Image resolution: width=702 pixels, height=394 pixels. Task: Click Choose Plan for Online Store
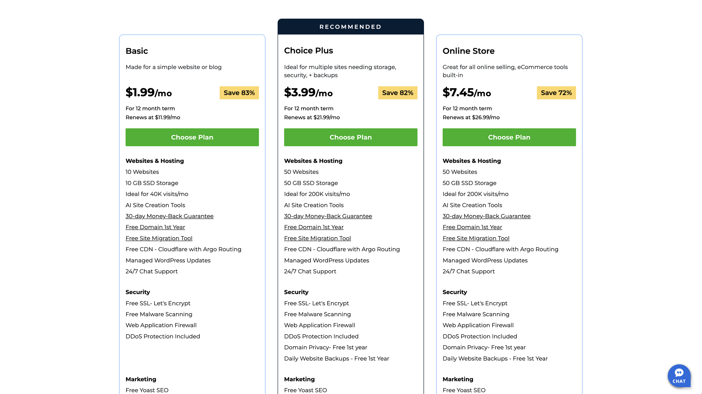pos(509,137)
